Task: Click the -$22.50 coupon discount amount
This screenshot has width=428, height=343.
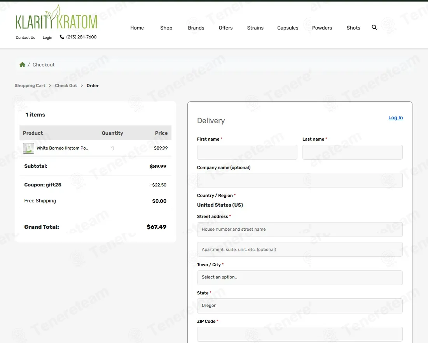Action: tap(158, 185)
